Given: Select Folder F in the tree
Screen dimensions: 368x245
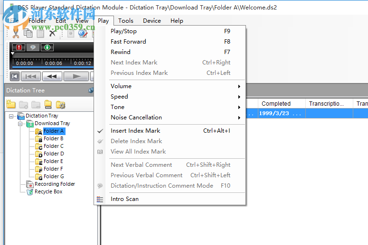Looking at the screenshot, I should [x=53, y=169].
